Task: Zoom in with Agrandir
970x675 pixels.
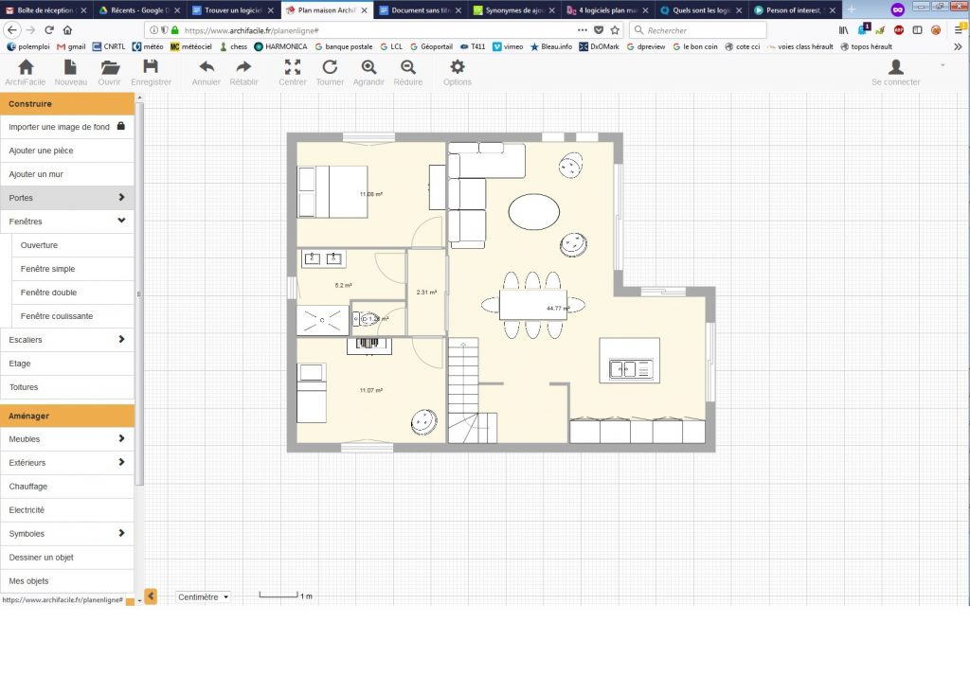Action: click(368, 67)
